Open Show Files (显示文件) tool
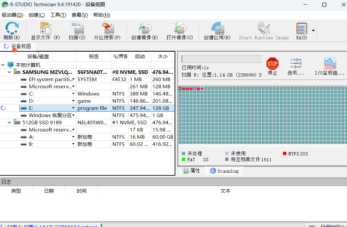The height and width of the screenshot is (227, 347). [x=46, y=28]
